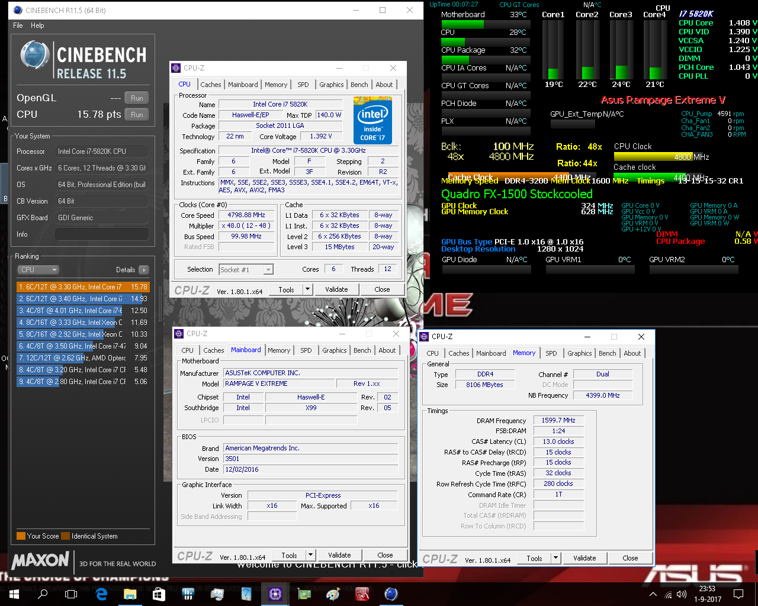Image resolution: width=758 pixels, height=606 pixels.
Task: Switch to CPU-Z purple chip taskbar icon
Action: (x=275, y=594)
